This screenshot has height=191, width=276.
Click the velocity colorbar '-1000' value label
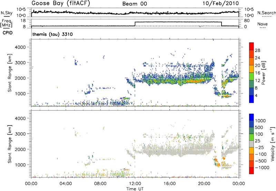coord(262,168)
